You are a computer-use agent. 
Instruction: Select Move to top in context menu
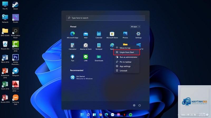point(127,48)
